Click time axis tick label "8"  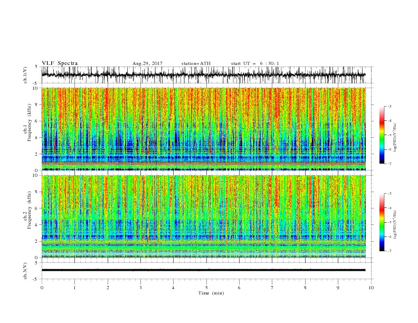pos(305,288)
